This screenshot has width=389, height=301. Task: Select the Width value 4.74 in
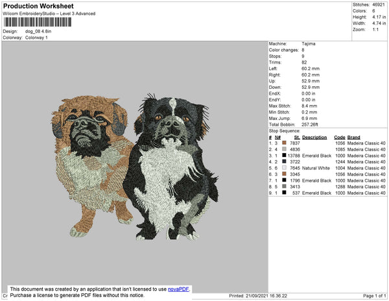379,23
